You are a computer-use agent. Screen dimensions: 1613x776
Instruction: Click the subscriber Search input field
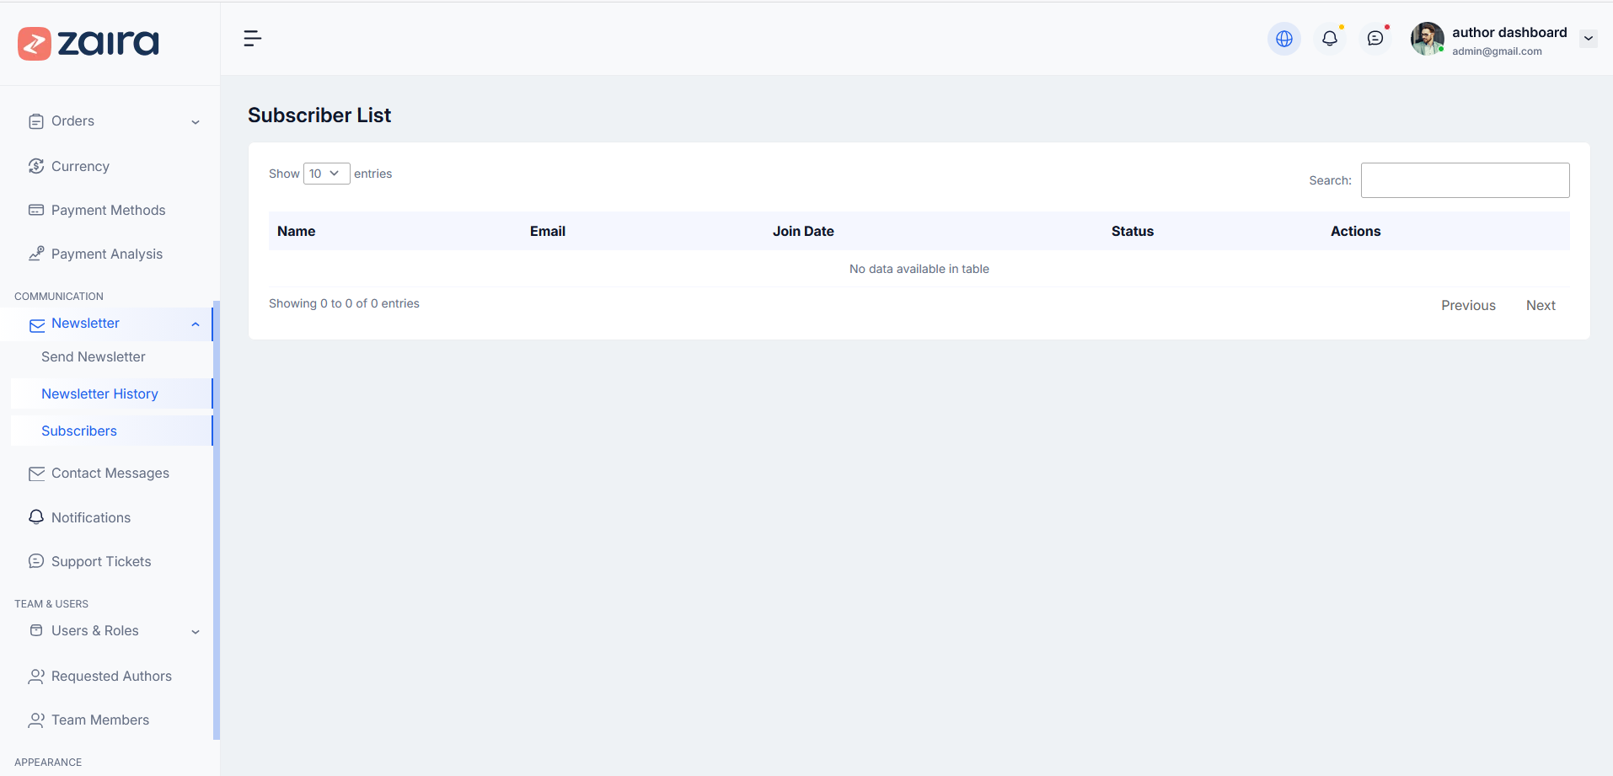[x=1465, y=180]
